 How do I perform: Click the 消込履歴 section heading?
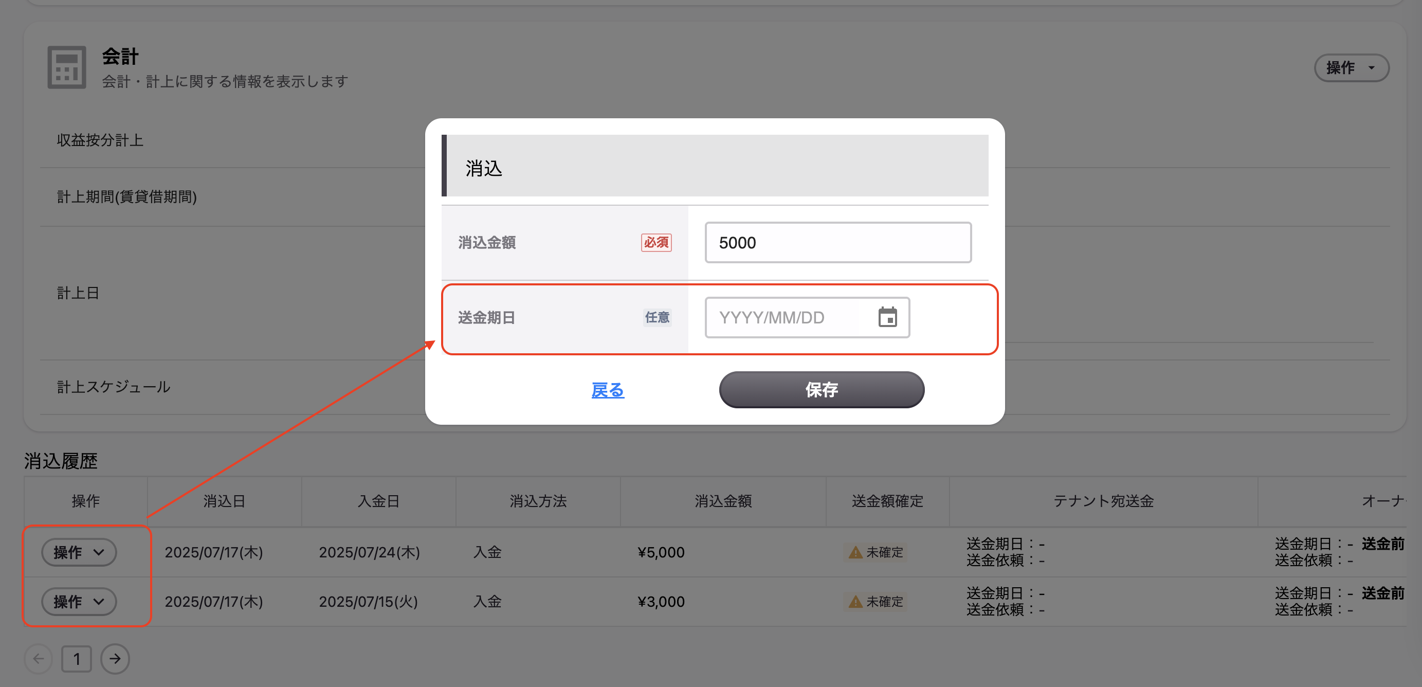[61, 461]
